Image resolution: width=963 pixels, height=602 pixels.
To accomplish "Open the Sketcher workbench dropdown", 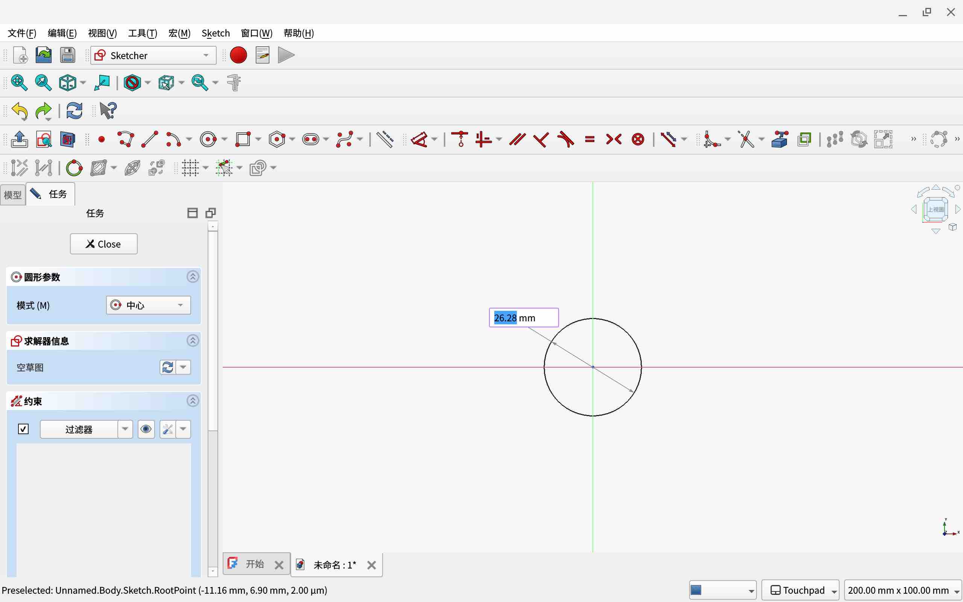I will pyautogui.click(x=153, y=55).
